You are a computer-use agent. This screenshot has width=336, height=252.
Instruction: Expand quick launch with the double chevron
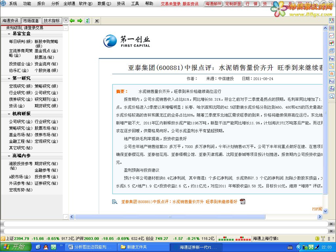tap(61, 245)
